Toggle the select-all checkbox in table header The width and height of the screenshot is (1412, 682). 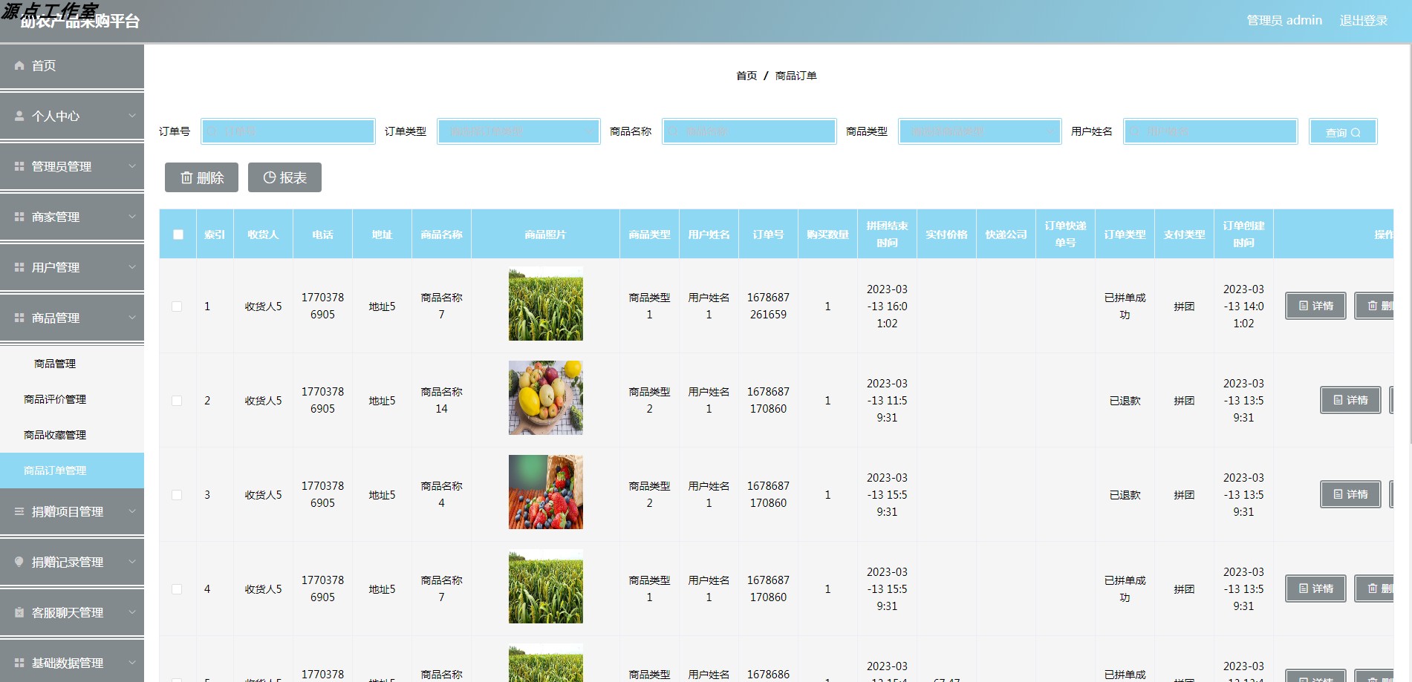(178, 234)
